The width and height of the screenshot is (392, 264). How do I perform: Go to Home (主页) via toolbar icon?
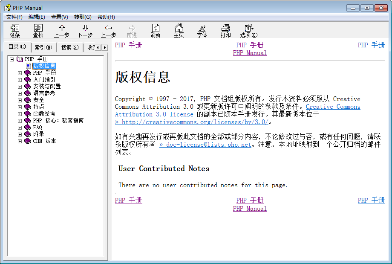[x=179, y=28]
